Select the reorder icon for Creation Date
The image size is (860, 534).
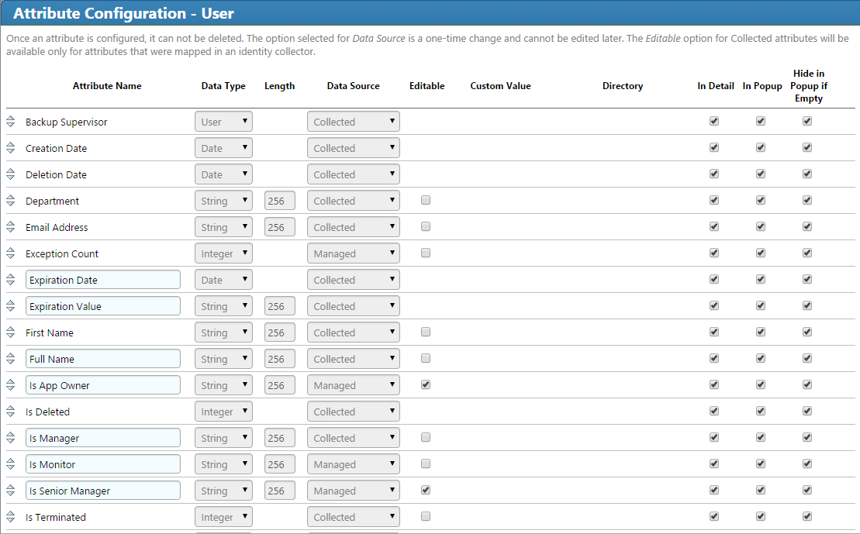[10, 148]
